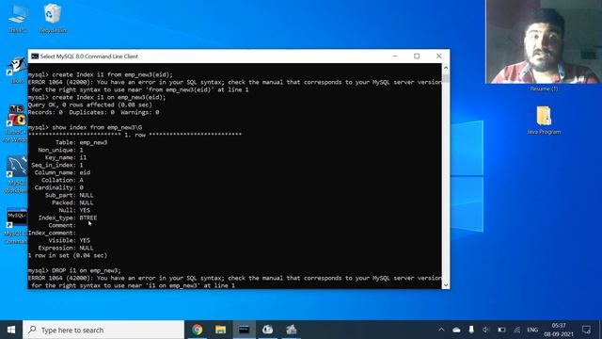Open Google Chrome from the taskbar
This screenshot has width=602, height=339.
(x=198, y=330)
